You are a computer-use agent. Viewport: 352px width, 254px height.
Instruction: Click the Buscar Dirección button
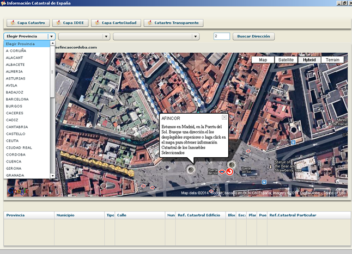(253, 36)
